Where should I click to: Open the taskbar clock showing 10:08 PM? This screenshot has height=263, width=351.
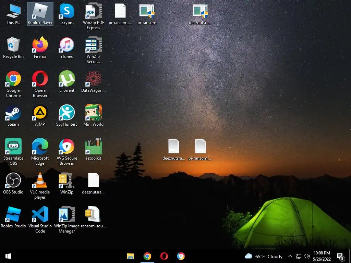click(x=322, y=256)
